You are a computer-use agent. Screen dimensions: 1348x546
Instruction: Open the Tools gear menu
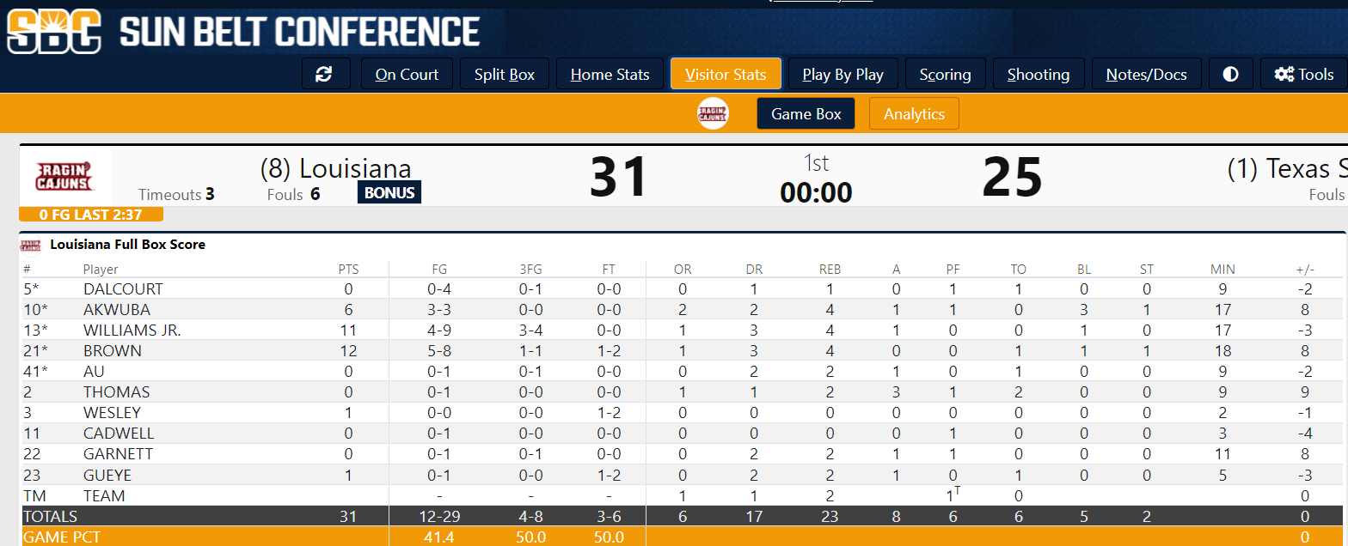click(1304, 75)
